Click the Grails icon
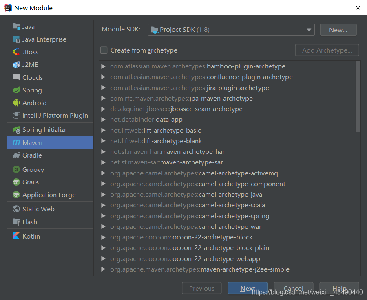 pos(16,182)
